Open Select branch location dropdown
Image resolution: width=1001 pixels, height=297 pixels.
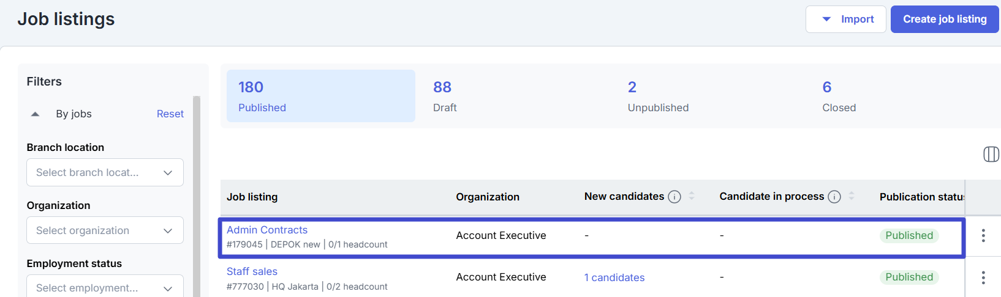click(105, 172)
